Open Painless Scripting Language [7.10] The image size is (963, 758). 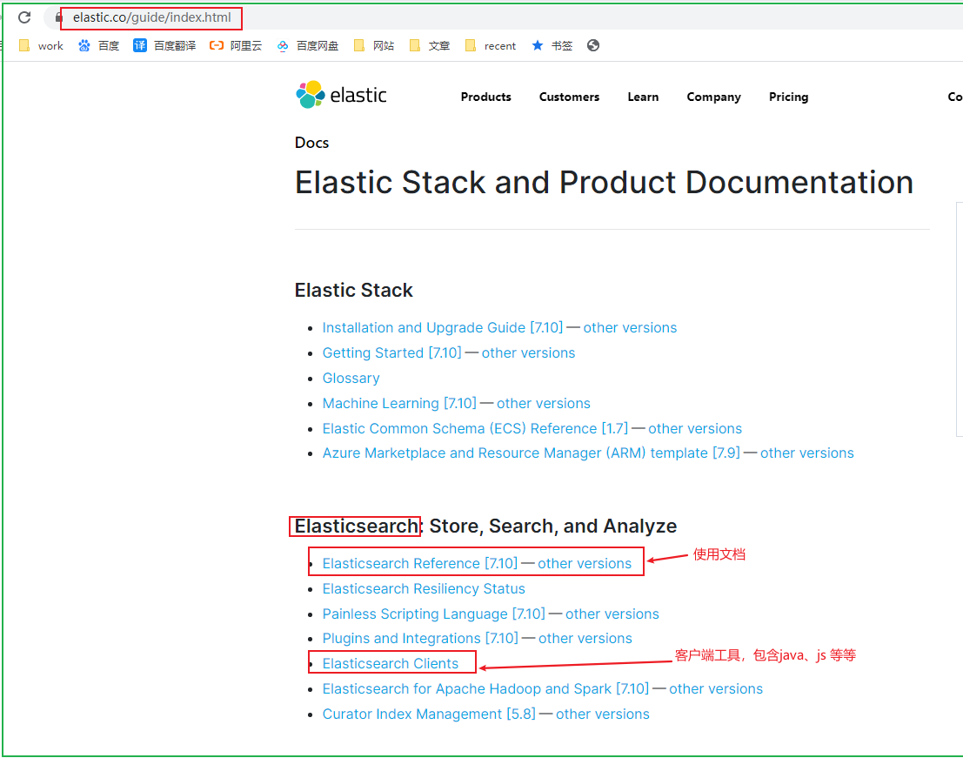tap(433, 614)
